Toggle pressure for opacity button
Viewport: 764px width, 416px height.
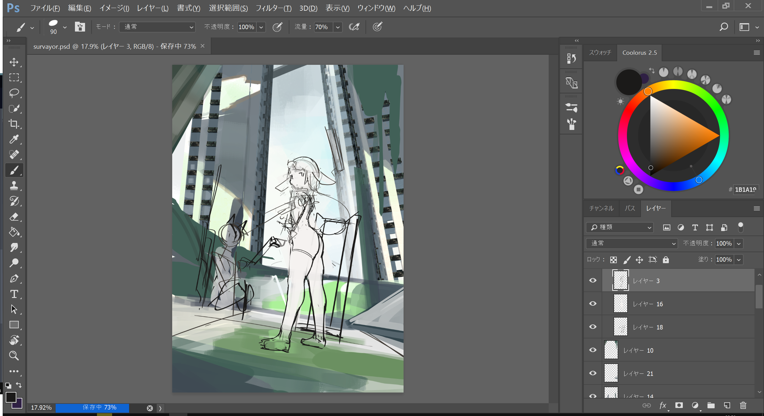(277, 27)
